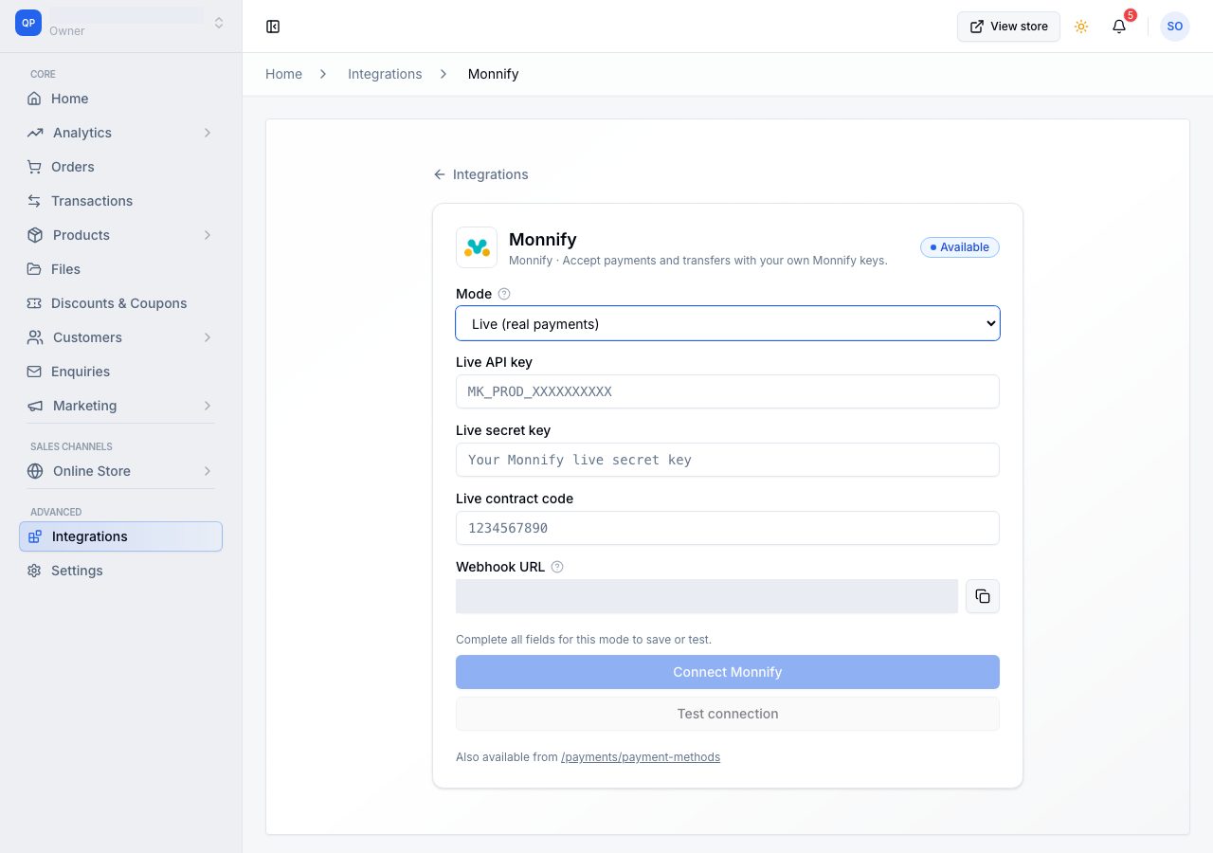Click the Test connection button
Viewport: 1213px width, 853px height.
(x=728, y=714)
